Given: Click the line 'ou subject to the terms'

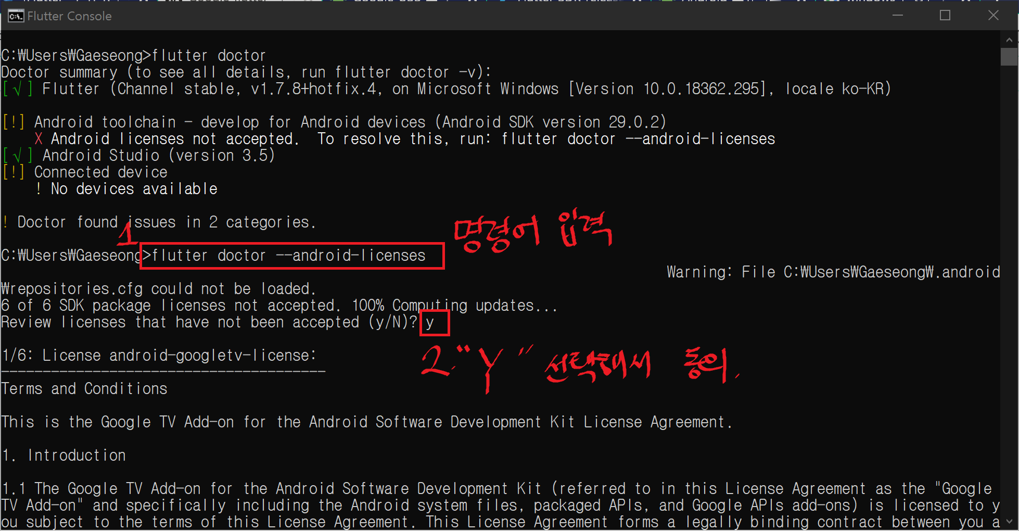Looking at the screenshot, I should click(x=501, y=522).
